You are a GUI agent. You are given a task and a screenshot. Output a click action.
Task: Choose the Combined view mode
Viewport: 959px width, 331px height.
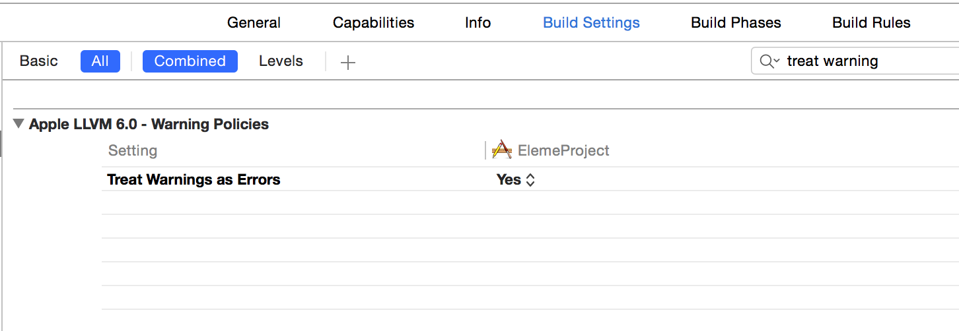[x=190, y=61]
